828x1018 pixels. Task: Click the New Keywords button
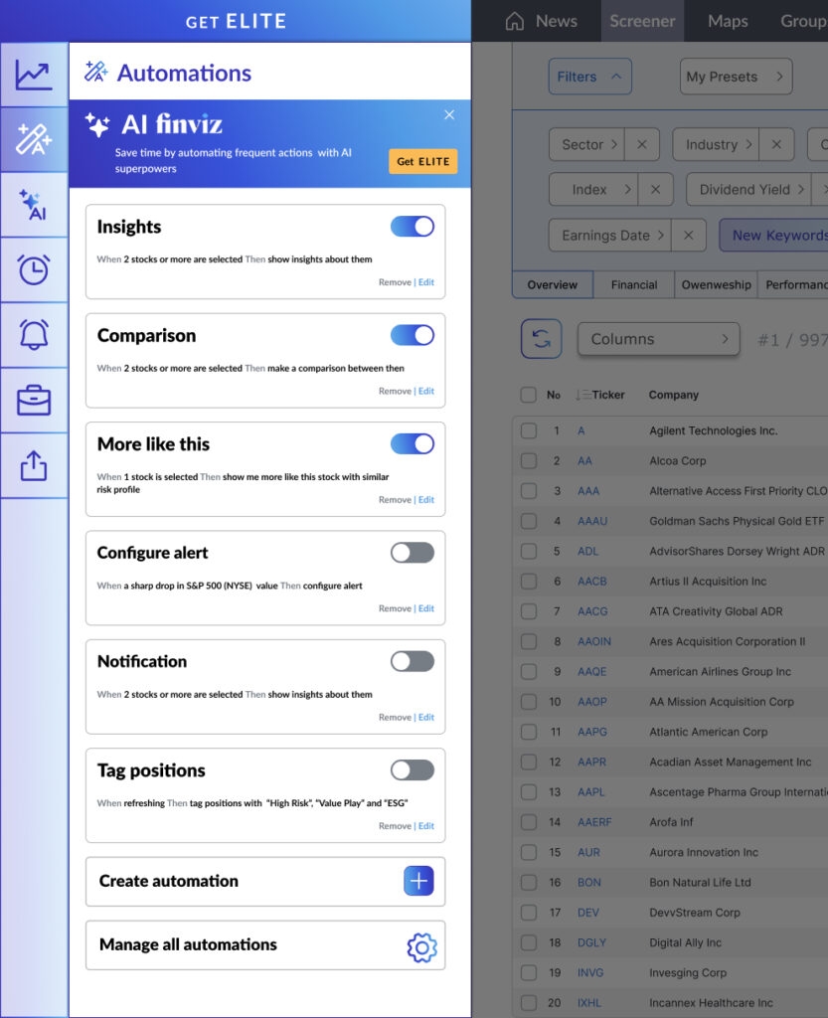click(x=773, y=235)
